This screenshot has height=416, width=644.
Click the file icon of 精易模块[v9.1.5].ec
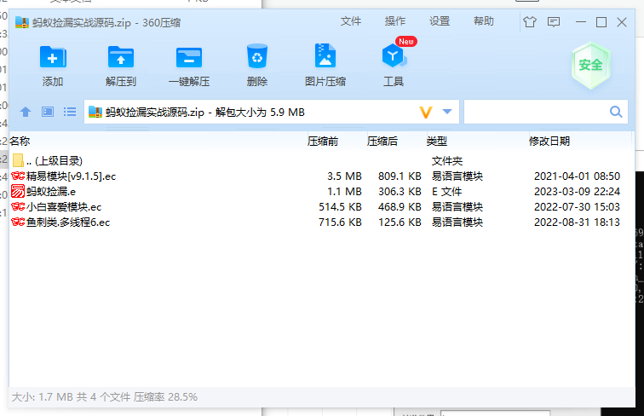coord(18,176)
